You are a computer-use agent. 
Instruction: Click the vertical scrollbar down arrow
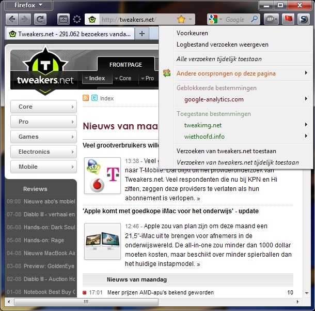point(307,293)
